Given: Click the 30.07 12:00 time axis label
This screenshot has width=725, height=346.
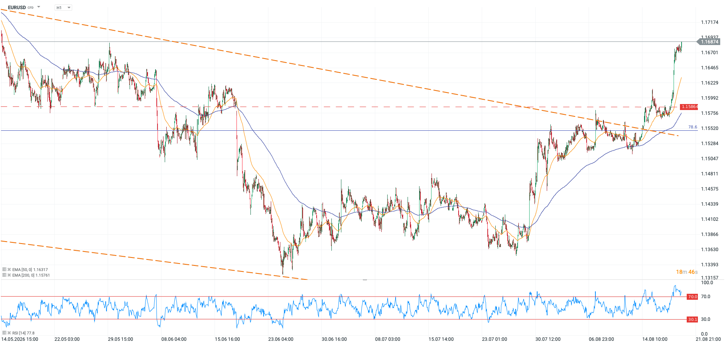Looking at the screenshot, I should pyautogui.click(x=548, y=339).
